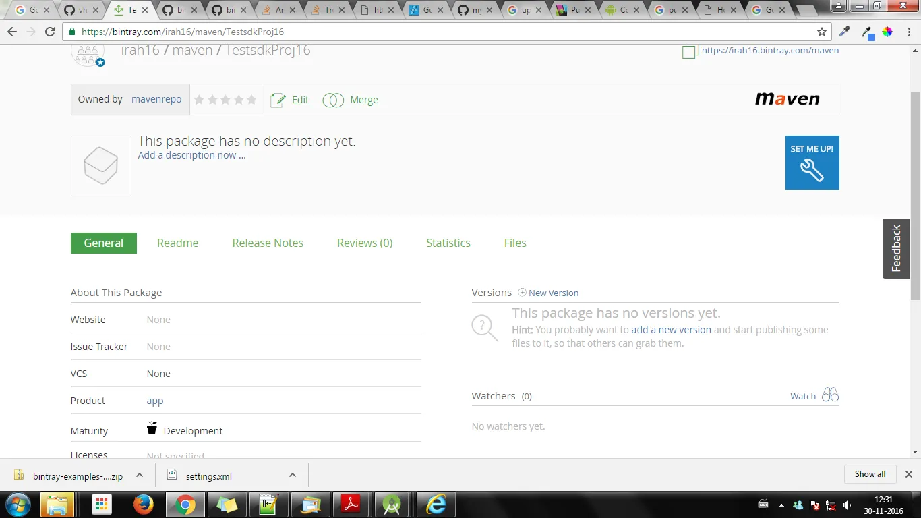Open the Chrome menu
921x518 pixels.
tap(908, 32)
